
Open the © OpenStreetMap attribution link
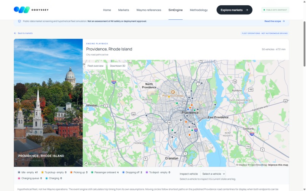pyautogui.click(x=257, y=165)
